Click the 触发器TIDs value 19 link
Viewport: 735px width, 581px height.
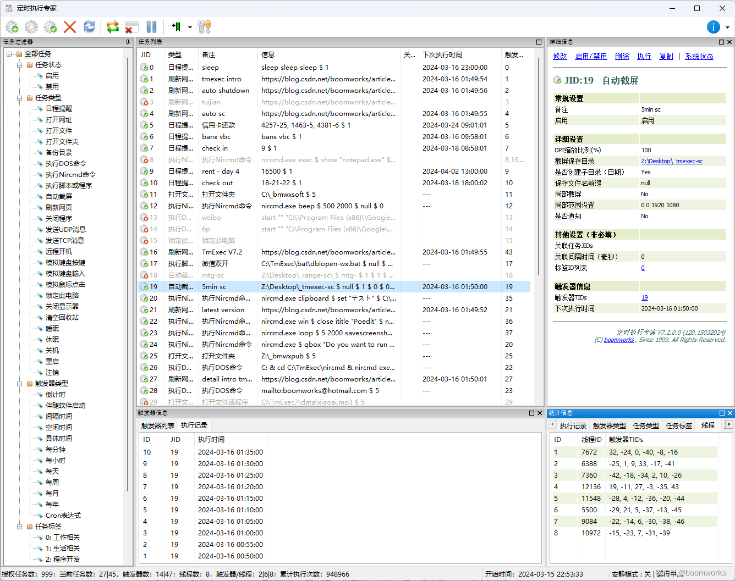[644, 297]
